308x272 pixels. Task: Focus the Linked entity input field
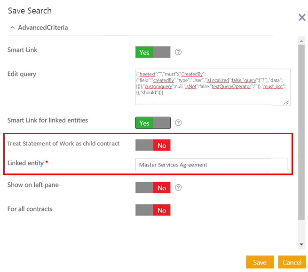[x=211, y=165]
